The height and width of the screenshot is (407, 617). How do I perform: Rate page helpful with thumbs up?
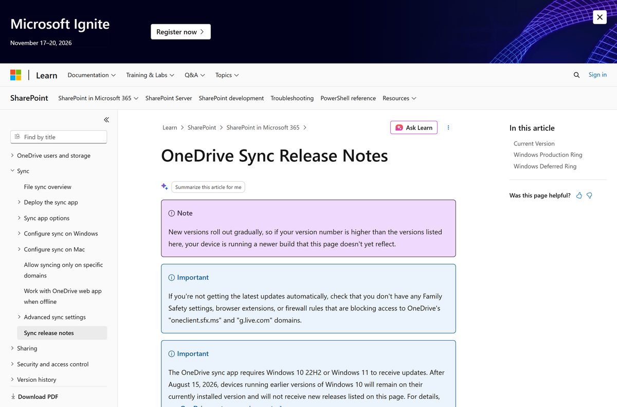(579, 196)
